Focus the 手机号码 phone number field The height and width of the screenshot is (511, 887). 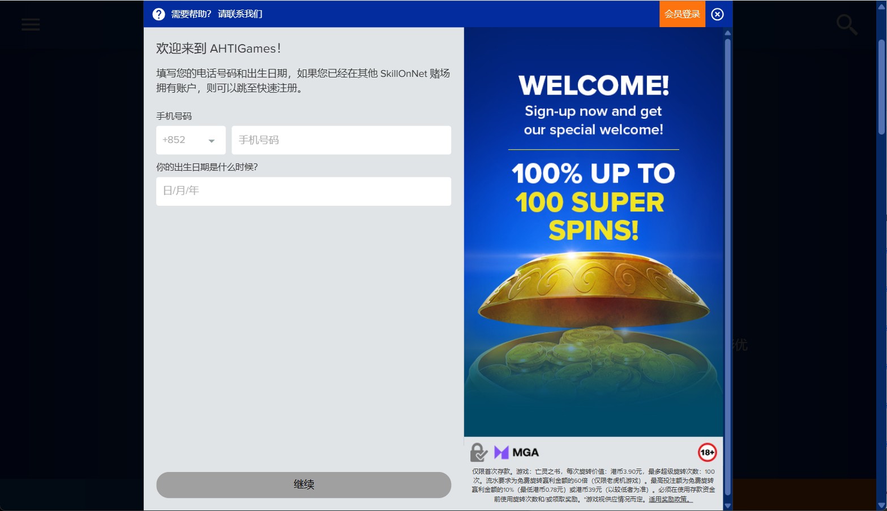click(341, 140)
